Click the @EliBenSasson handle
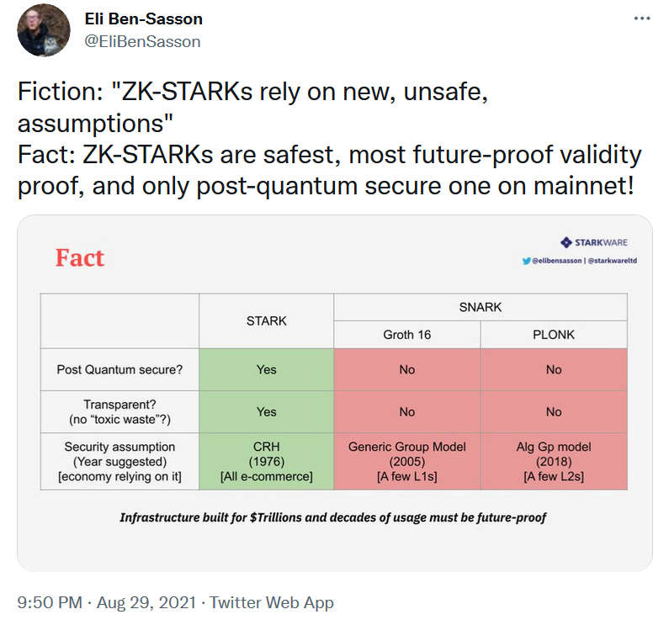 (x=143, y=40)
